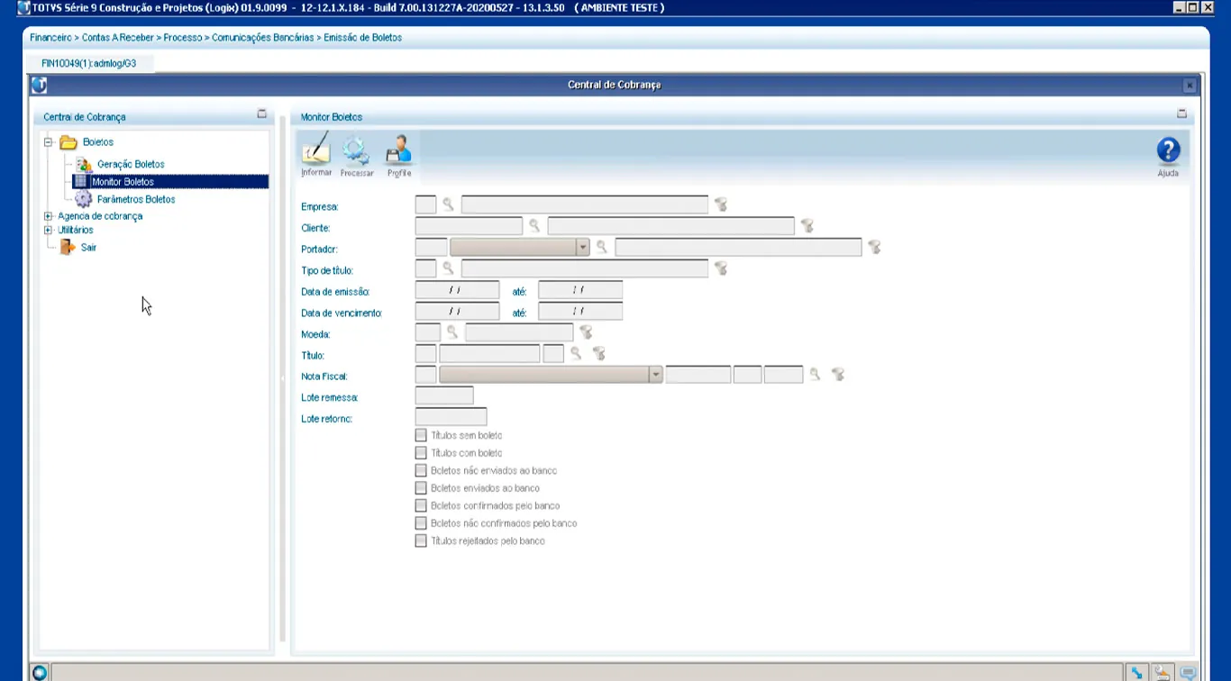Collapse the Monitor Boletos panel
The image size is (1231, 681).
1181,114
